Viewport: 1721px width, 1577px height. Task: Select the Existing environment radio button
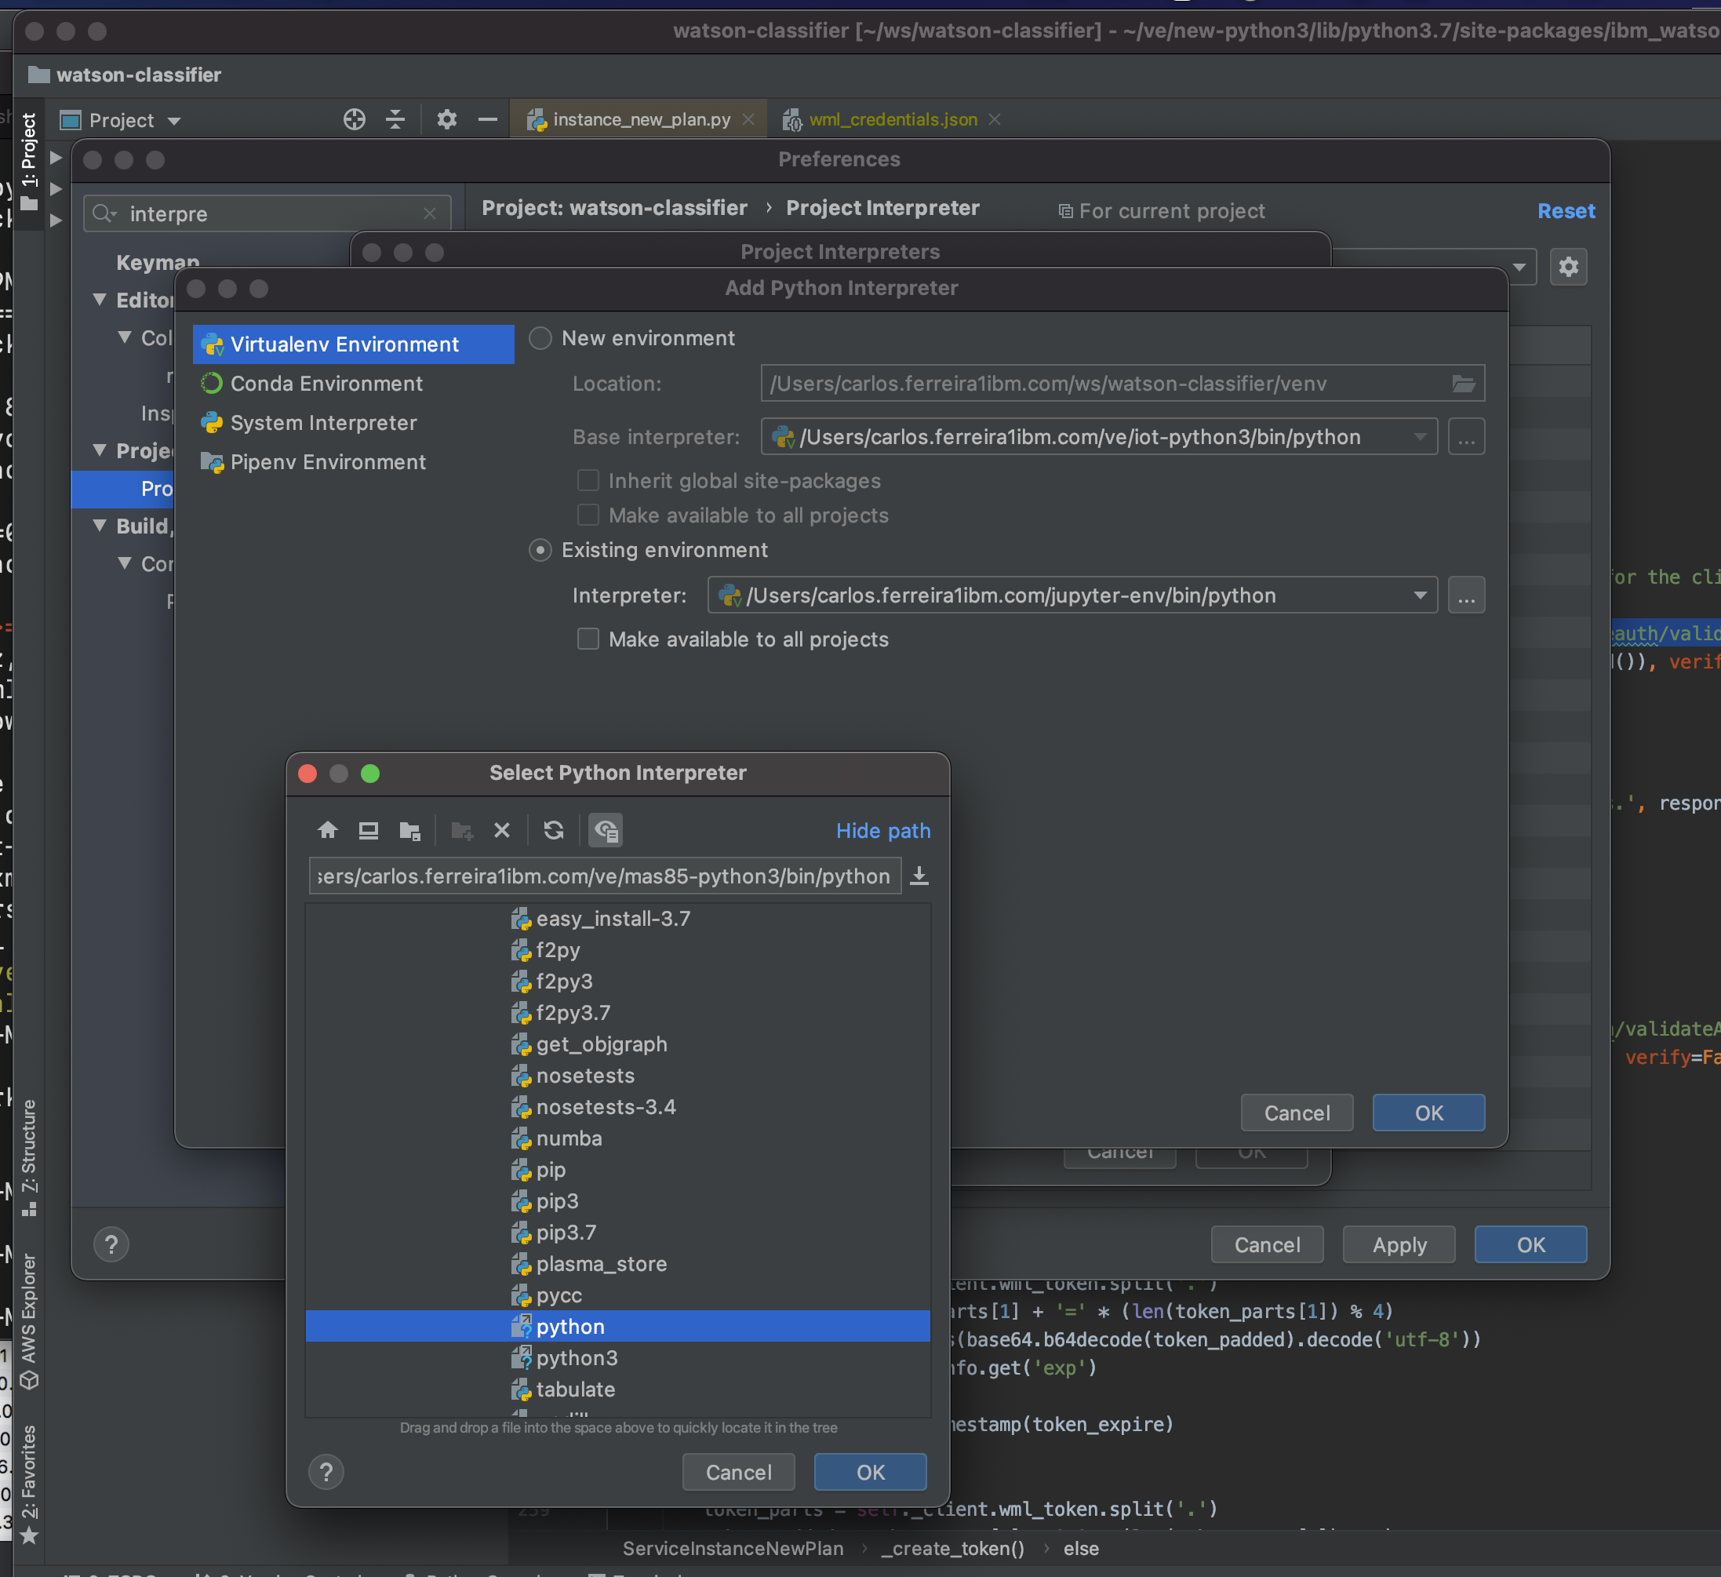[x=540, y=550]
